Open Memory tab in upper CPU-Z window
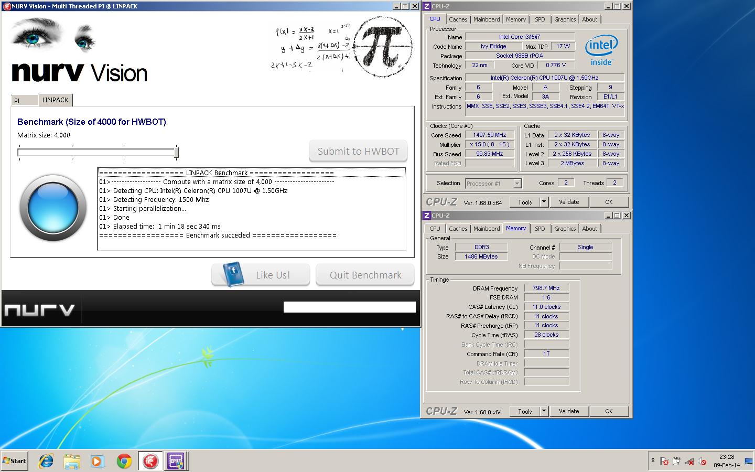Viewport: 755px width, 472px height. click(x=516, y=19)
